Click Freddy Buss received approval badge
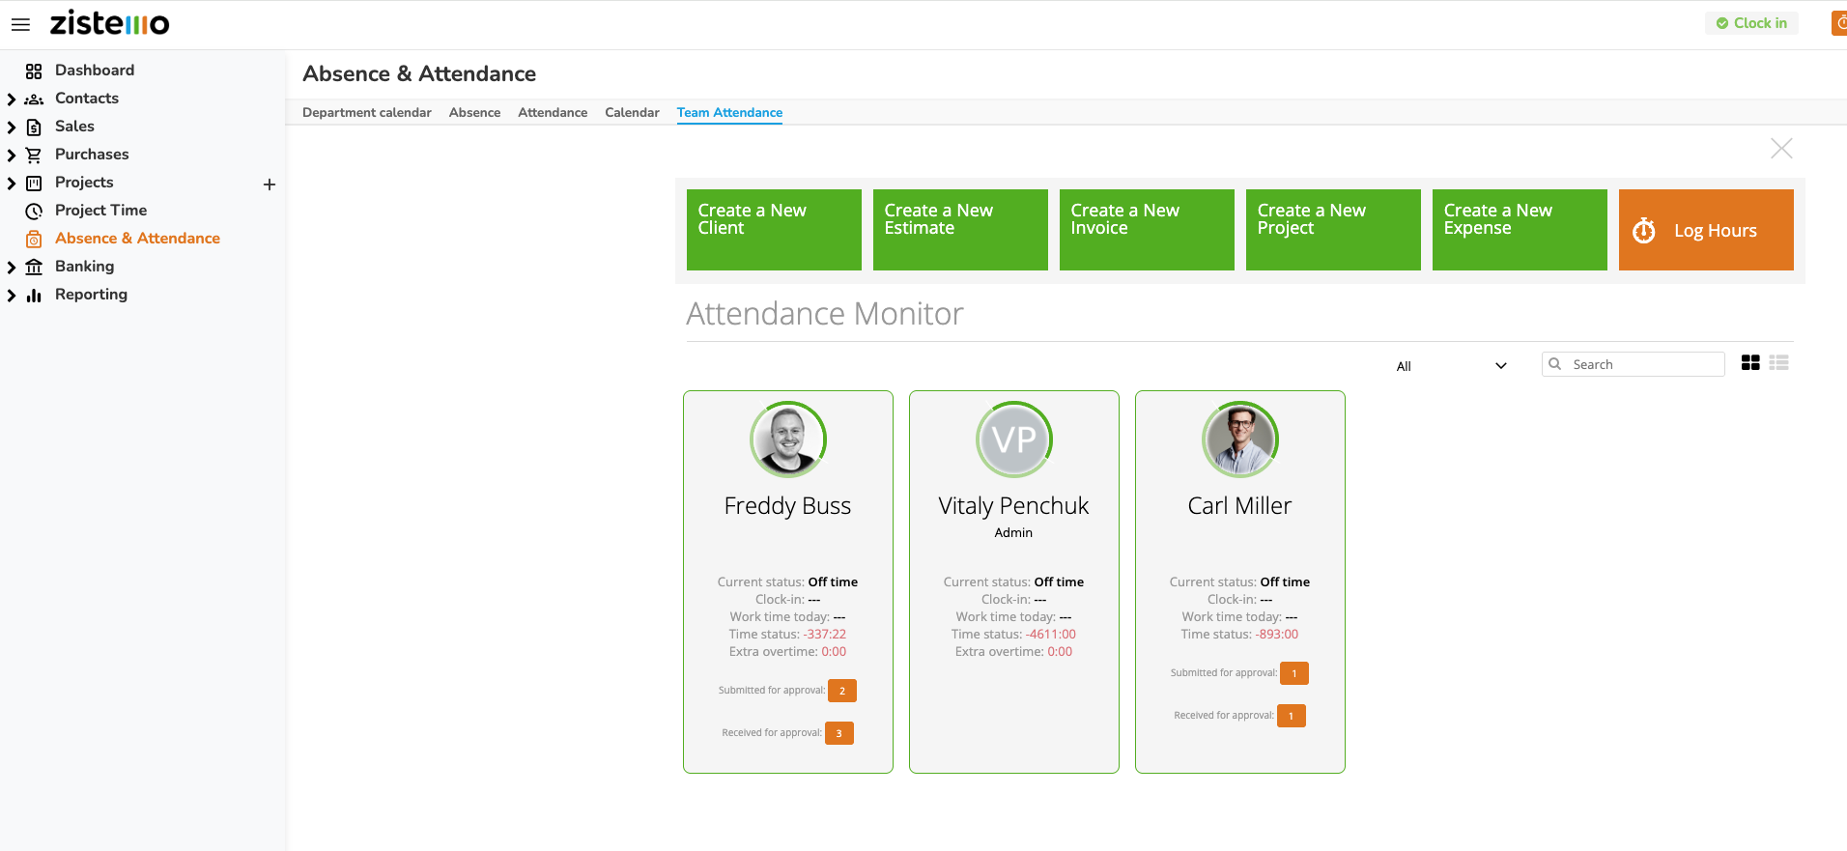Screen dimensions: 1847x851 point(838,733)
